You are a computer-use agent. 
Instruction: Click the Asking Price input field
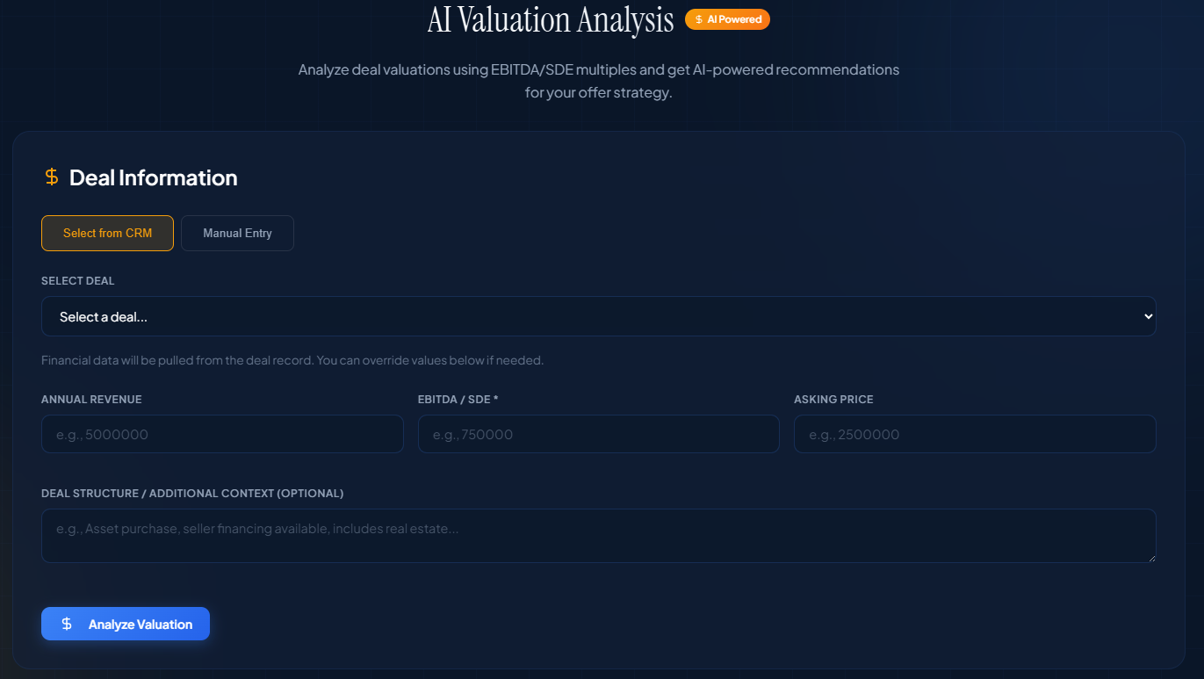click(x=975, y=434)
